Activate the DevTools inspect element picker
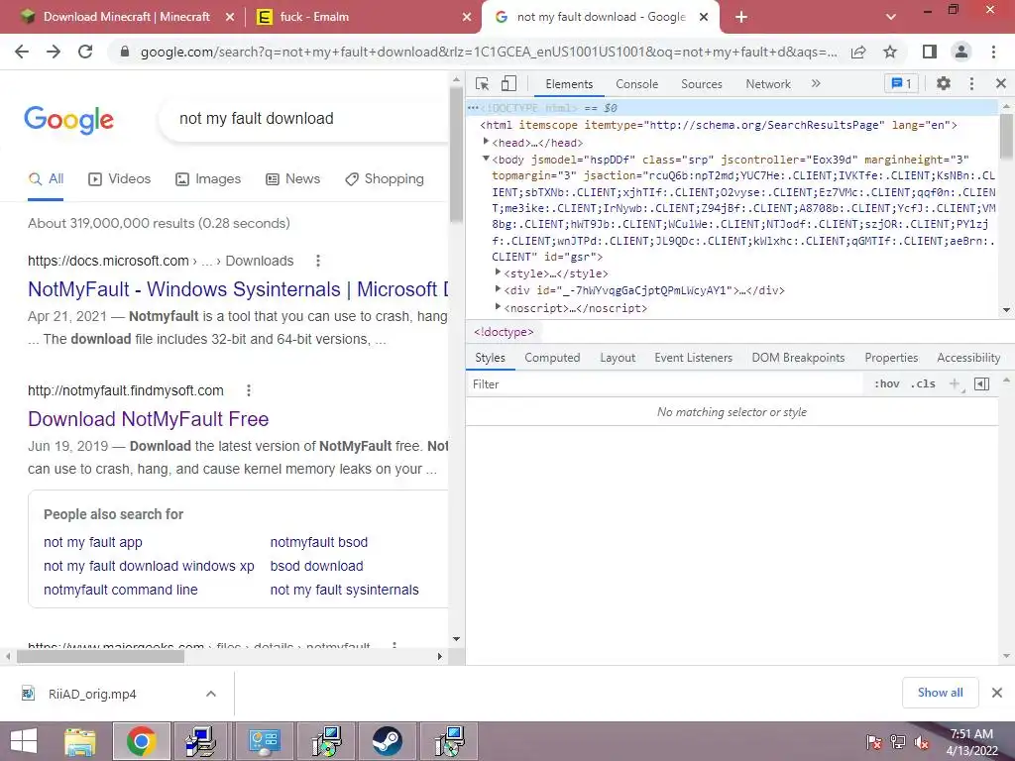Viewport: 1015px width, 761px height. [482, 84]
